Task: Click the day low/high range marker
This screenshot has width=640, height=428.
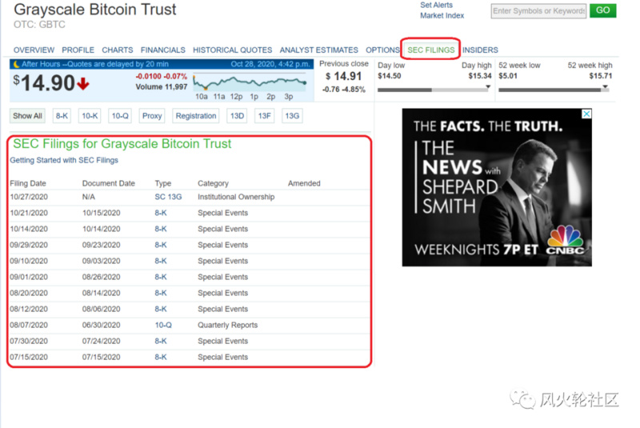Action: [x=487, y=88]
